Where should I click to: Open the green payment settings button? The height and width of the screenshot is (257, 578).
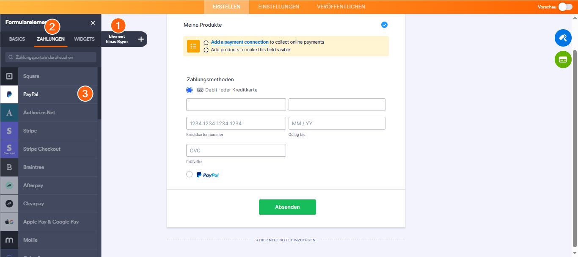click(x=563, y=60)
